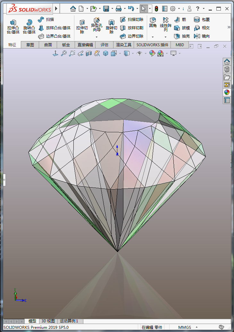Open Options gear icon

[x=173, y=9]
